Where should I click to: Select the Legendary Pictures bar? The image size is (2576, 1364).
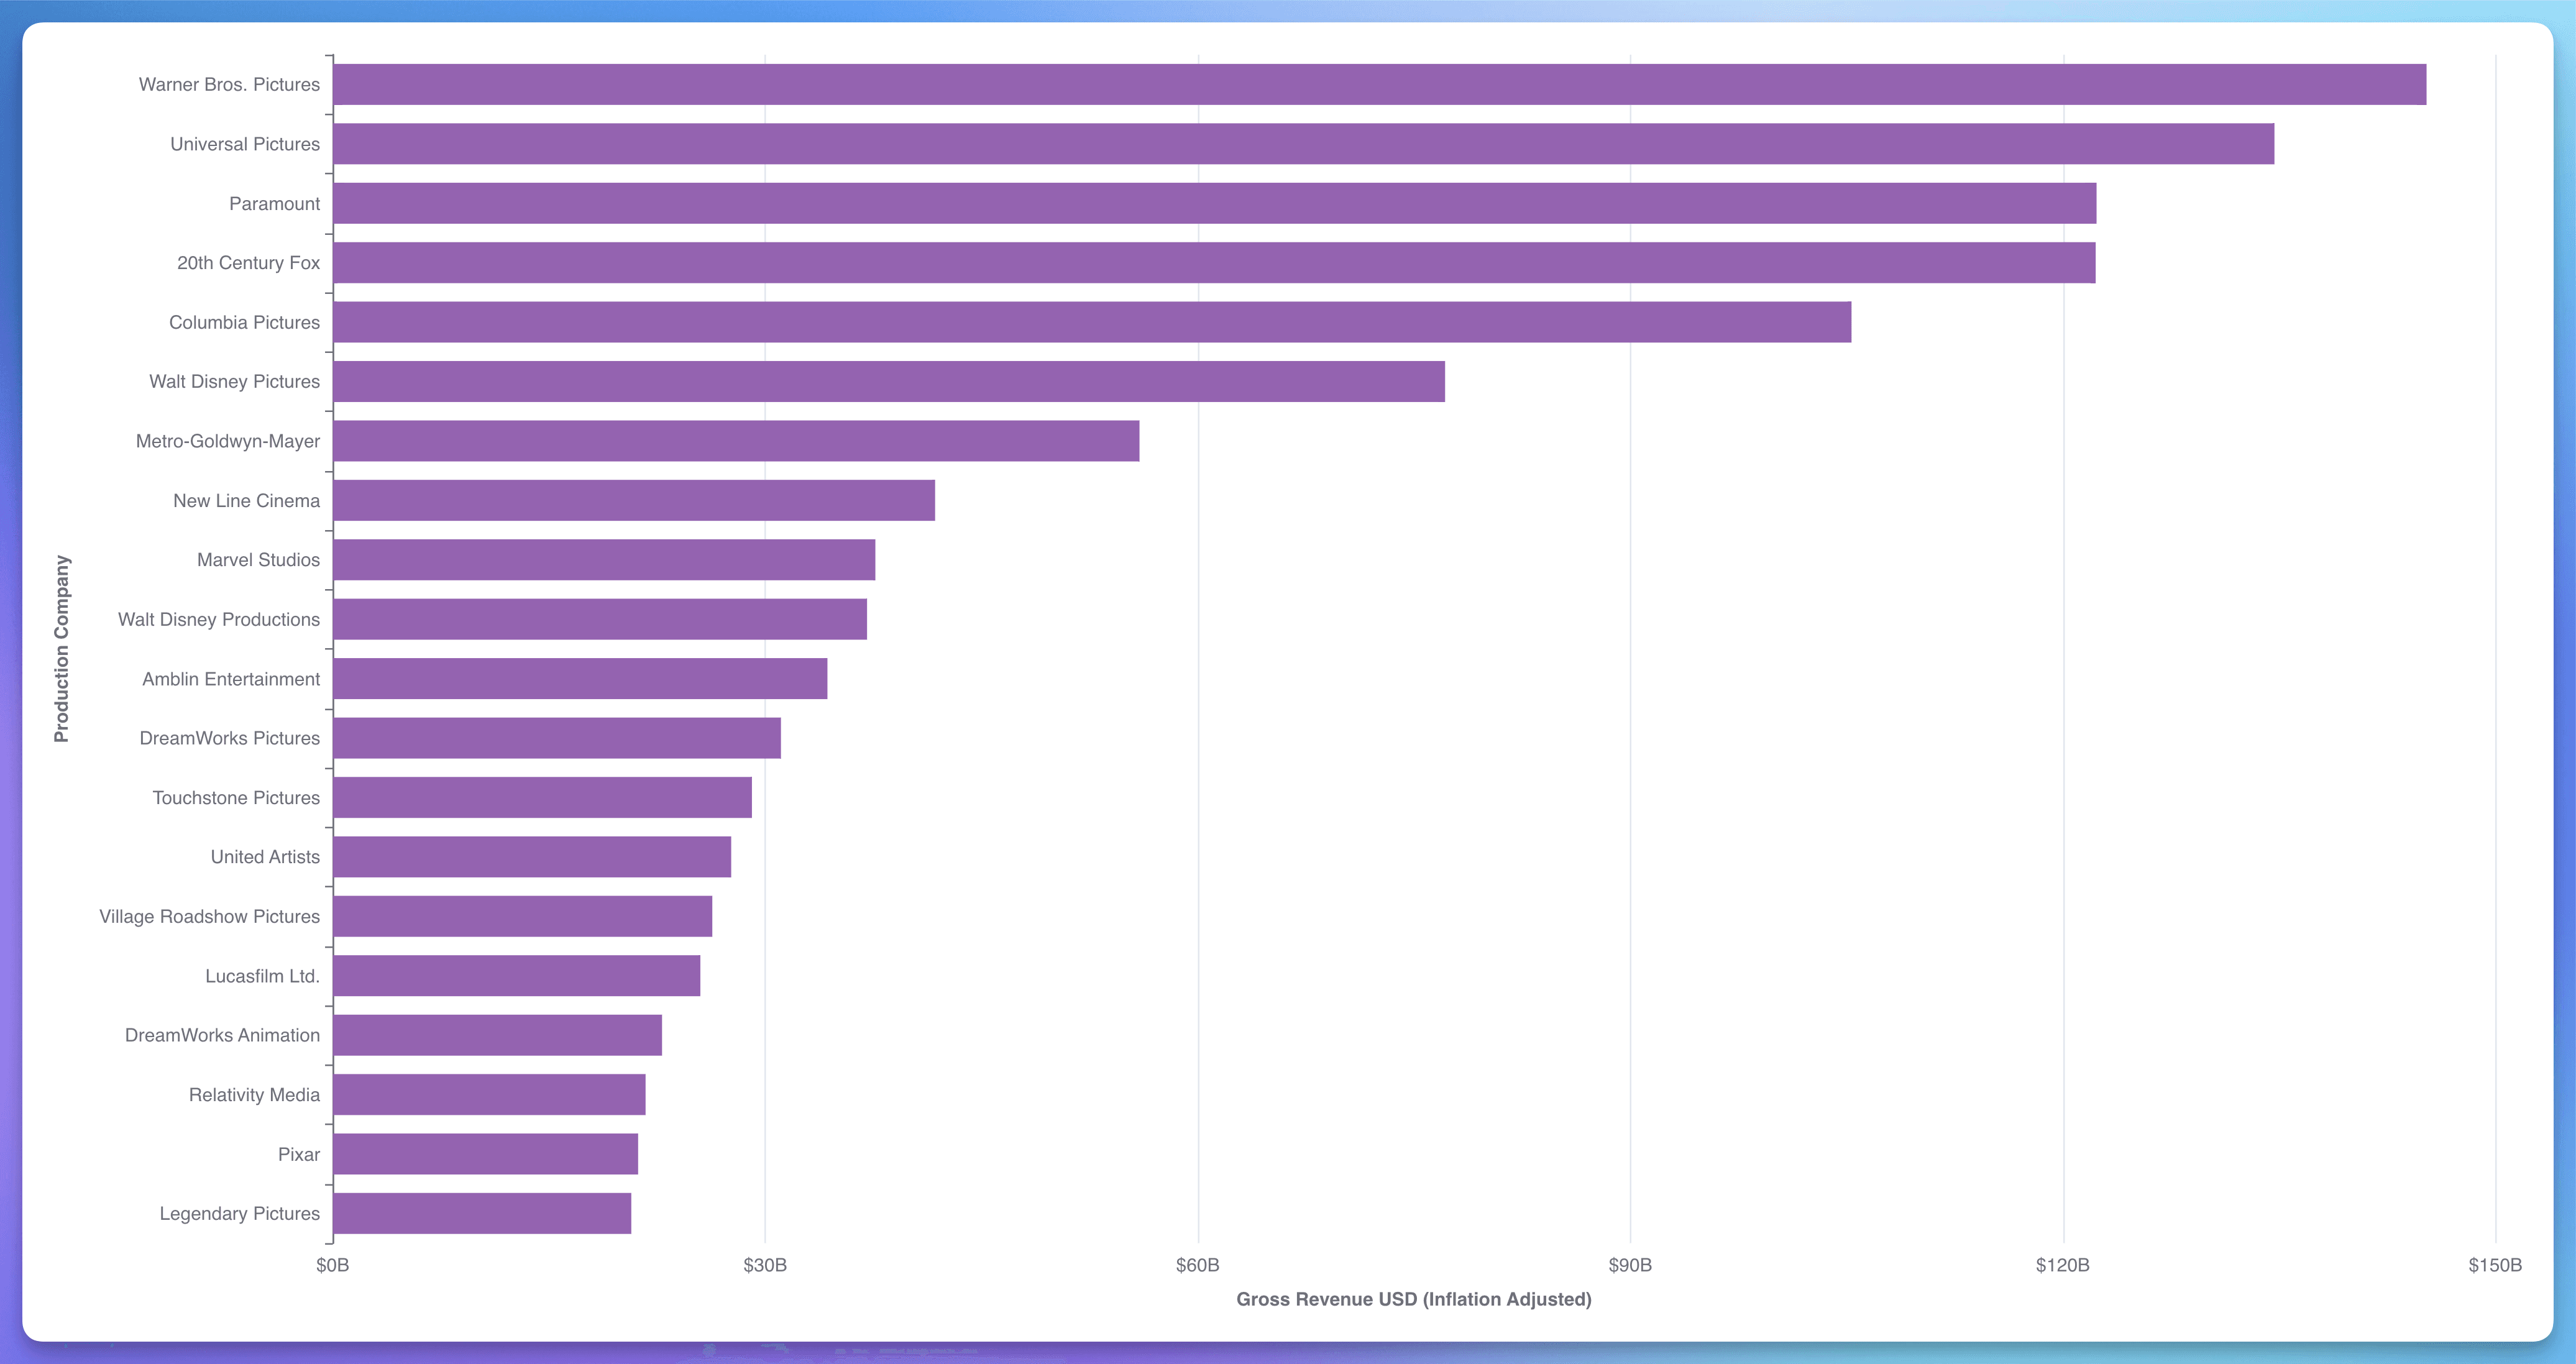click(x=483, y=1213)
